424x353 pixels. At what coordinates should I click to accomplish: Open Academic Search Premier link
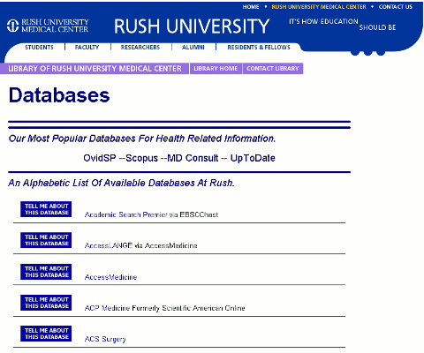point(126,214)
